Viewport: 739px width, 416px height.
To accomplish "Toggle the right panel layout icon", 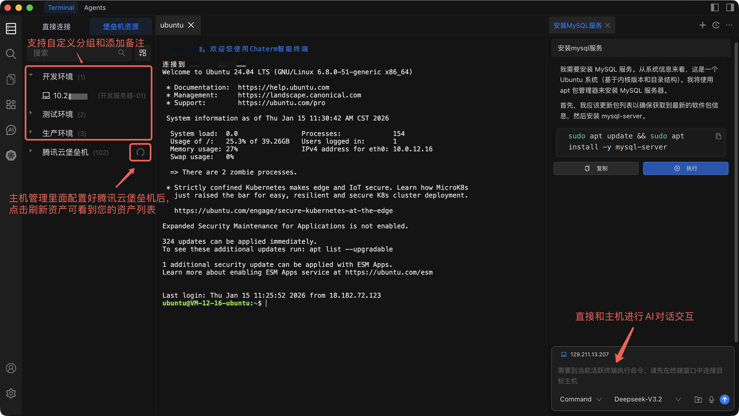I will coord(729,8).
